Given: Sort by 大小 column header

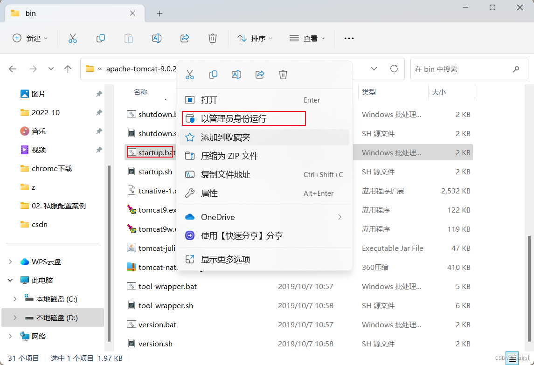Looking at the screenshot, I should pos(439,92).
